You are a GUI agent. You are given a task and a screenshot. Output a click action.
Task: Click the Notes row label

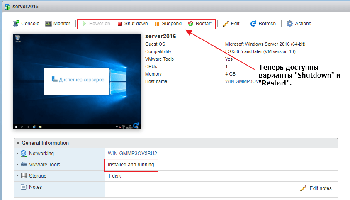pos(35,187)
